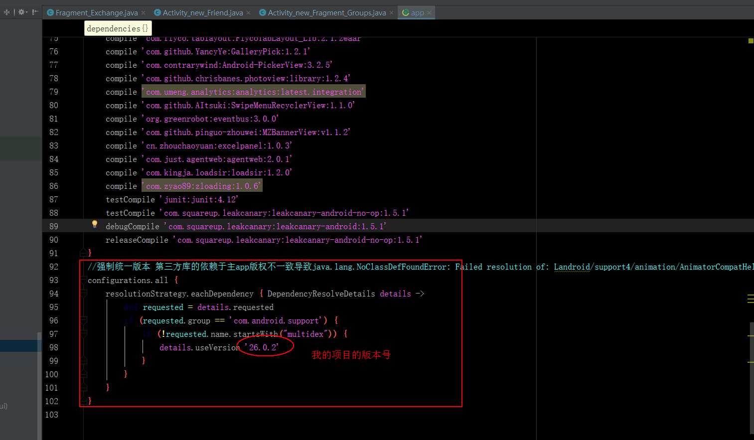Image resolution: width=754 pixels, height=440 pixels.
Task: Place cursor on the '26.0.2' version string
Action: (262, 348)
